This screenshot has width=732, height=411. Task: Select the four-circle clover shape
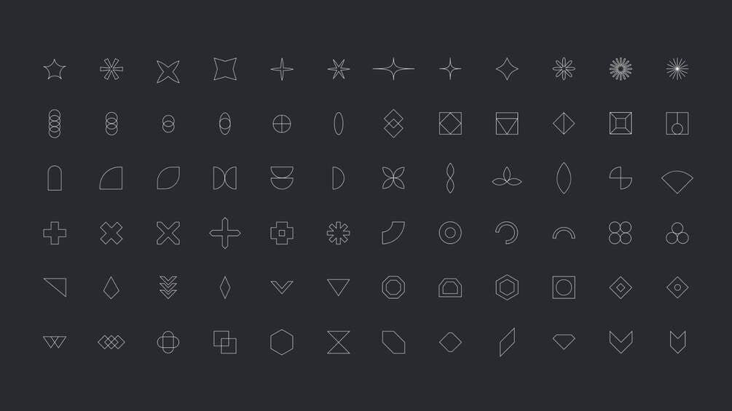pyautogui.click(x=621, y=233)
